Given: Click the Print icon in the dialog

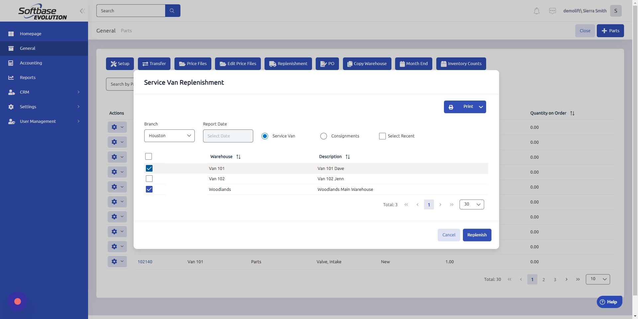Looking at the screenshot, I should click(451, 107).
